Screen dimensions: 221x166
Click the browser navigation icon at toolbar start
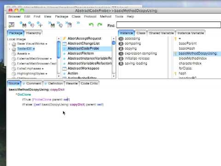(x=12, y=25)
